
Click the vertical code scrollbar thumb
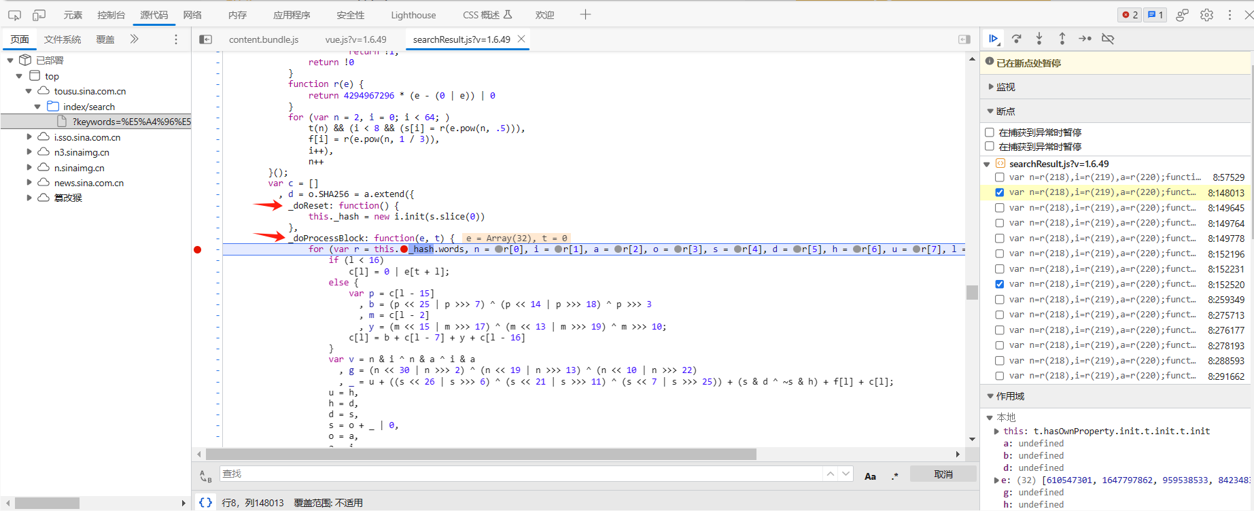[x=972, y=292]
